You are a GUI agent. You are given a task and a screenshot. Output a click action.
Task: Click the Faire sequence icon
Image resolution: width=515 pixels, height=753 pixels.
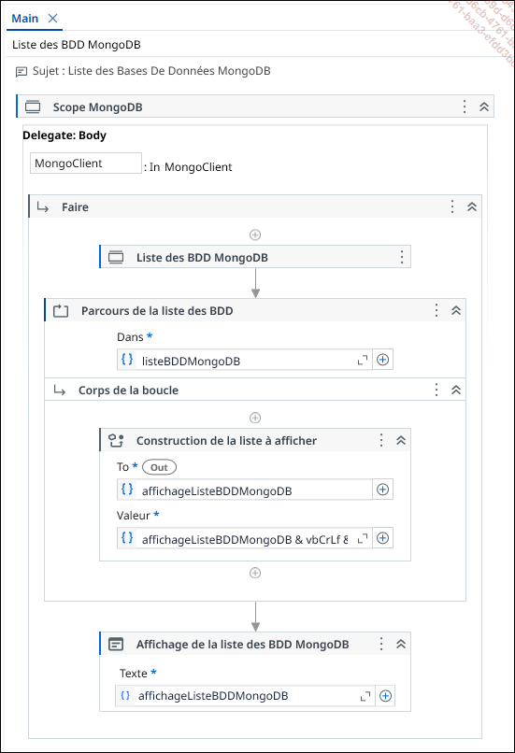[x=43, y=207]
